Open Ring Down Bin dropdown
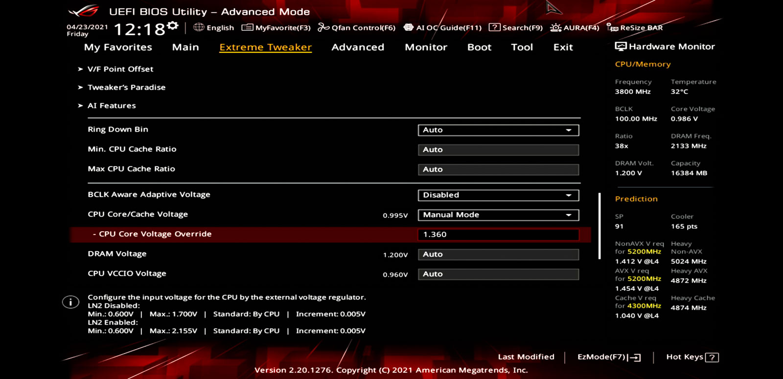 (x=498, y=130)
